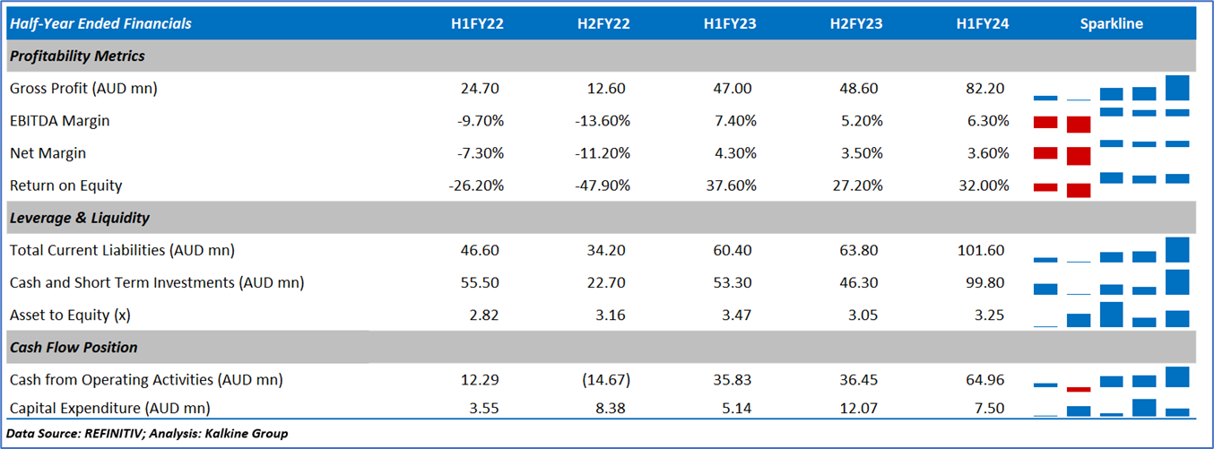Click the Half-Year Ended Financials header cell

(x=100, y=24)
